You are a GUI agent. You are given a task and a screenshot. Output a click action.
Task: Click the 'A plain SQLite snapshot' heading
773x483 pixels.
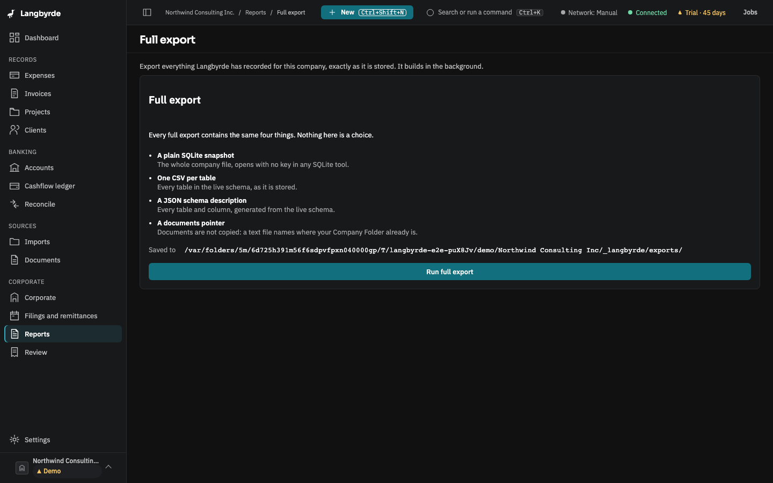pos(195,155)
